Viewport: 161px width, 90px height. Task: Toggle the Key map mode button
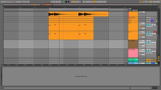(145, 2)
